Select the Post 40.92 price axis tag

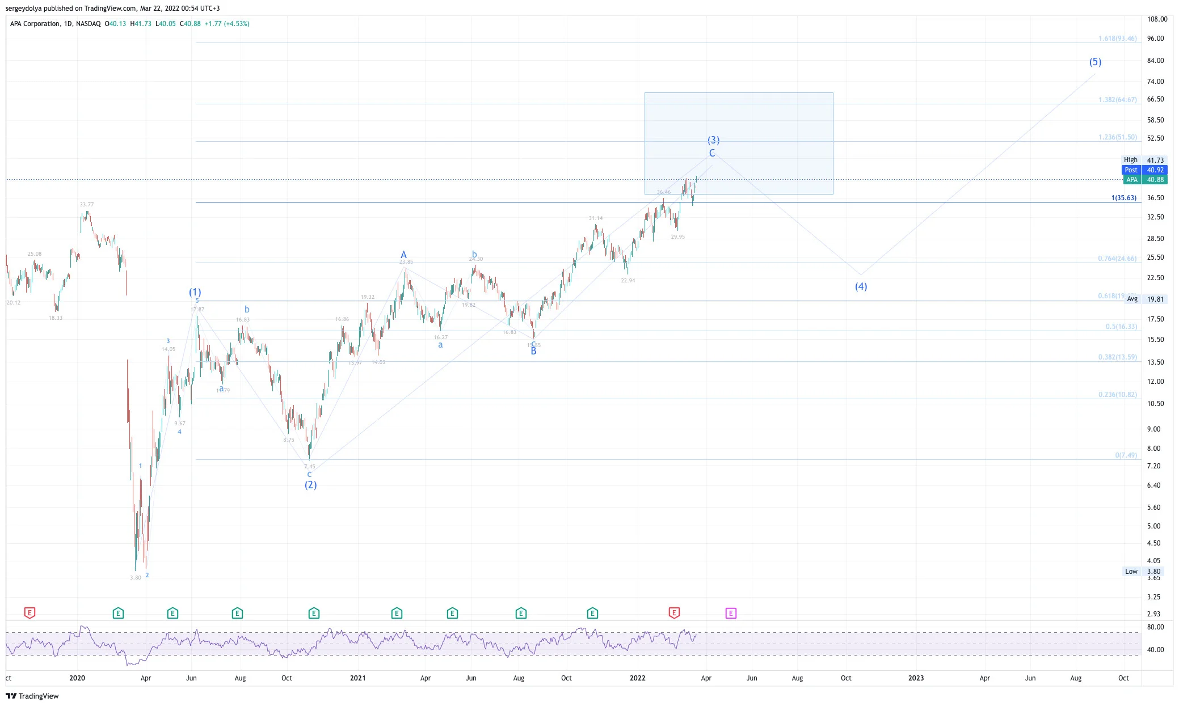click(x=1143, y=170)
